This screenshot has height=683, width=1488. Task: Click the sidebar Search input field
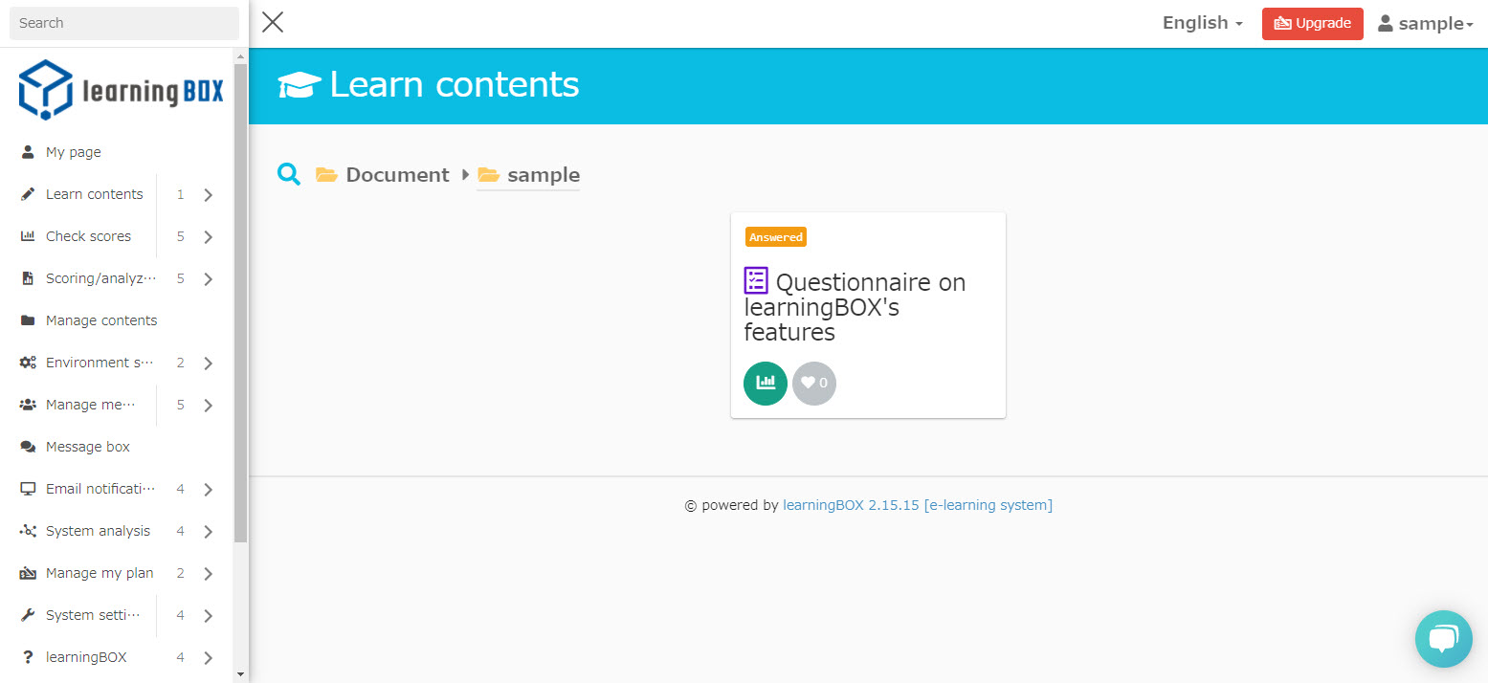click(123, 23)
